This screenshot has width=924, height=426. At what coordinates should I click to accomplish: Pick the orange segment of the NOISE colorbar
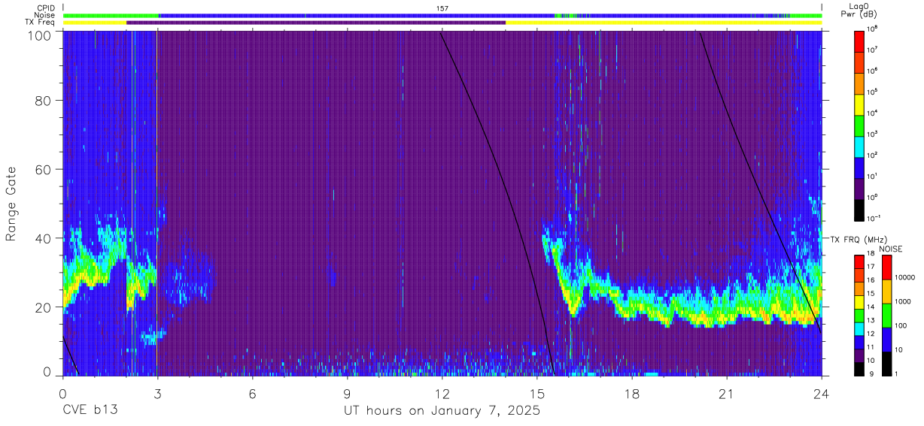886,292
